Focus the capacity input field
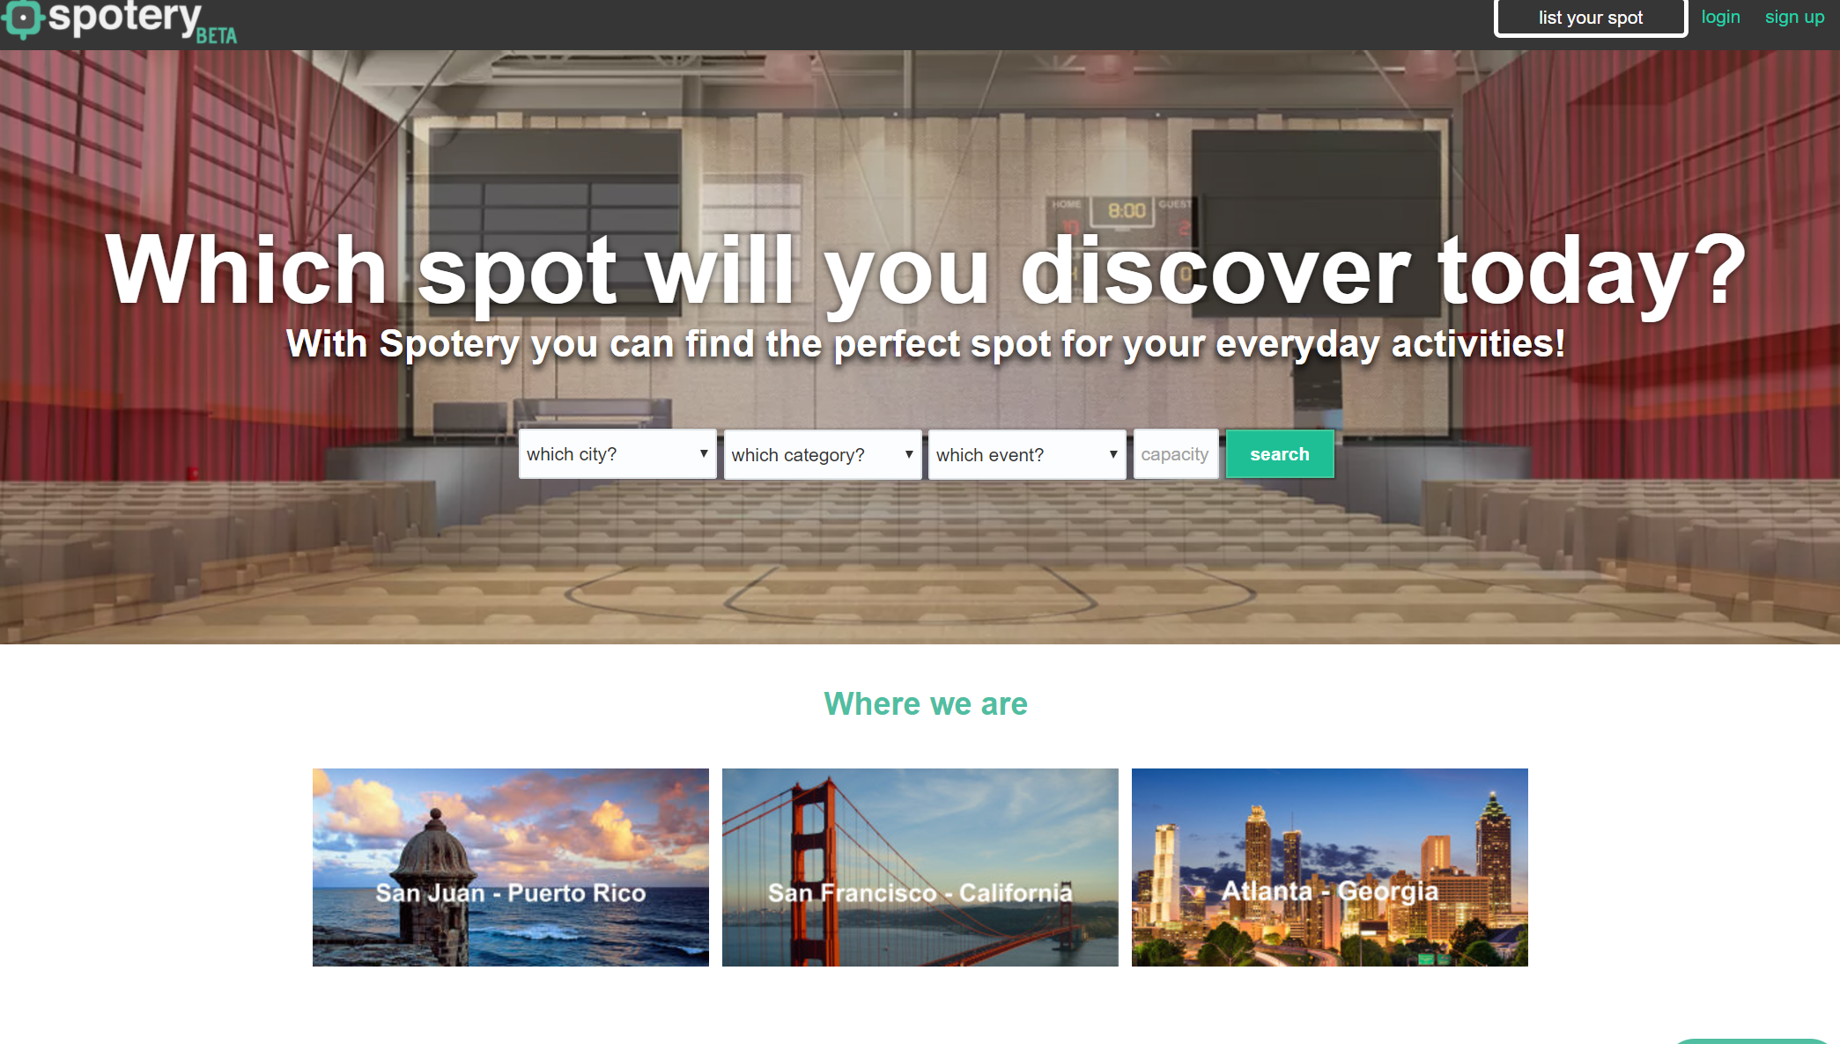1840x1044 pixels. [x=1176, y=454]
